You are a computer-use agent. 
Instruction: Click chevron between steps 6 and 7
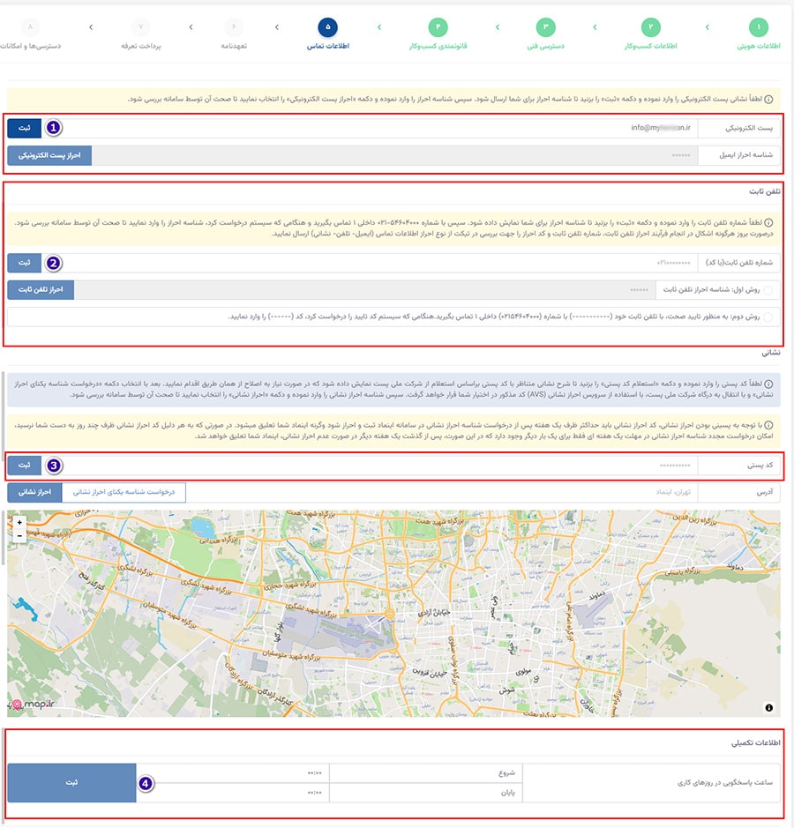[191, 27]
